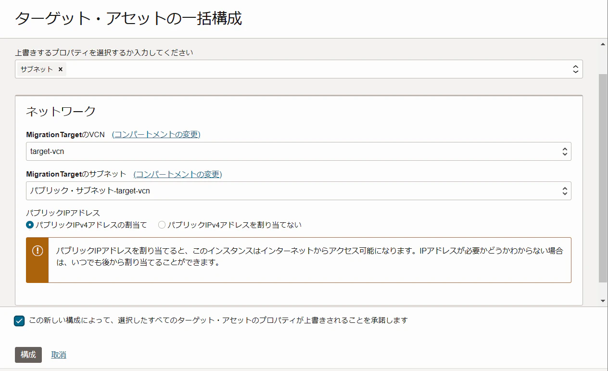Click the パブリックIPアドレス label

[x=63, y=213]
